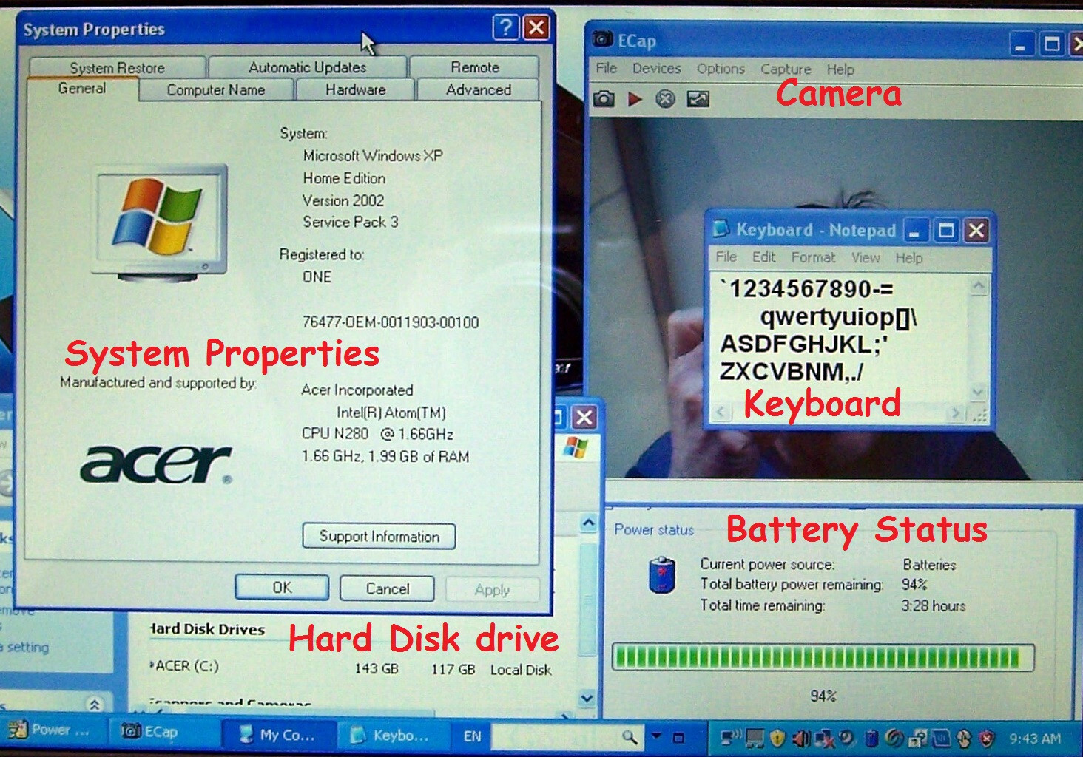Click the green battery level progress bar

(x=822, y=657)
